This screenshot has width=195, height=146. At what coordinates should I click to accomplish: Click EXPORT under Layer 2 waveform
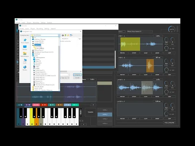[134, 75]
